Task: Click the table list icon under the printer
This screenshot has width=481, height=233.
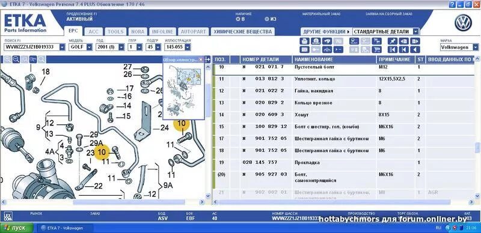Action: point(305,49)
